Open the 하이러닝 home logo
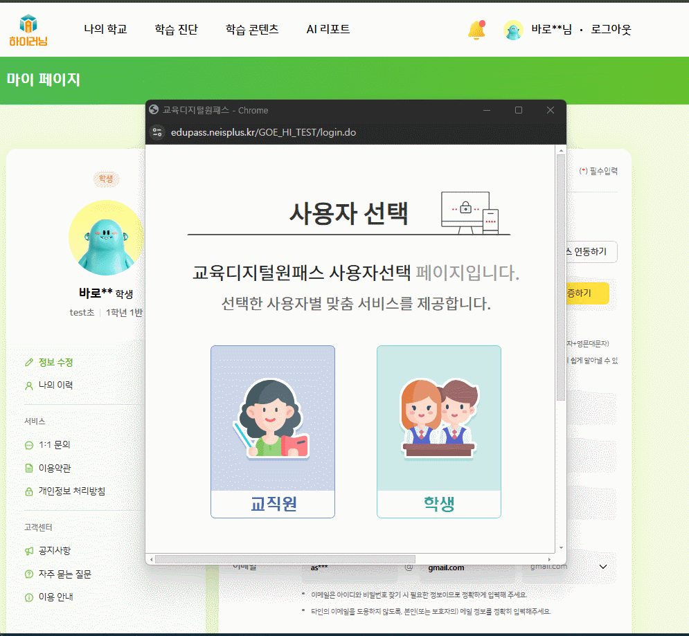The image size is (689, 636). 28,30
